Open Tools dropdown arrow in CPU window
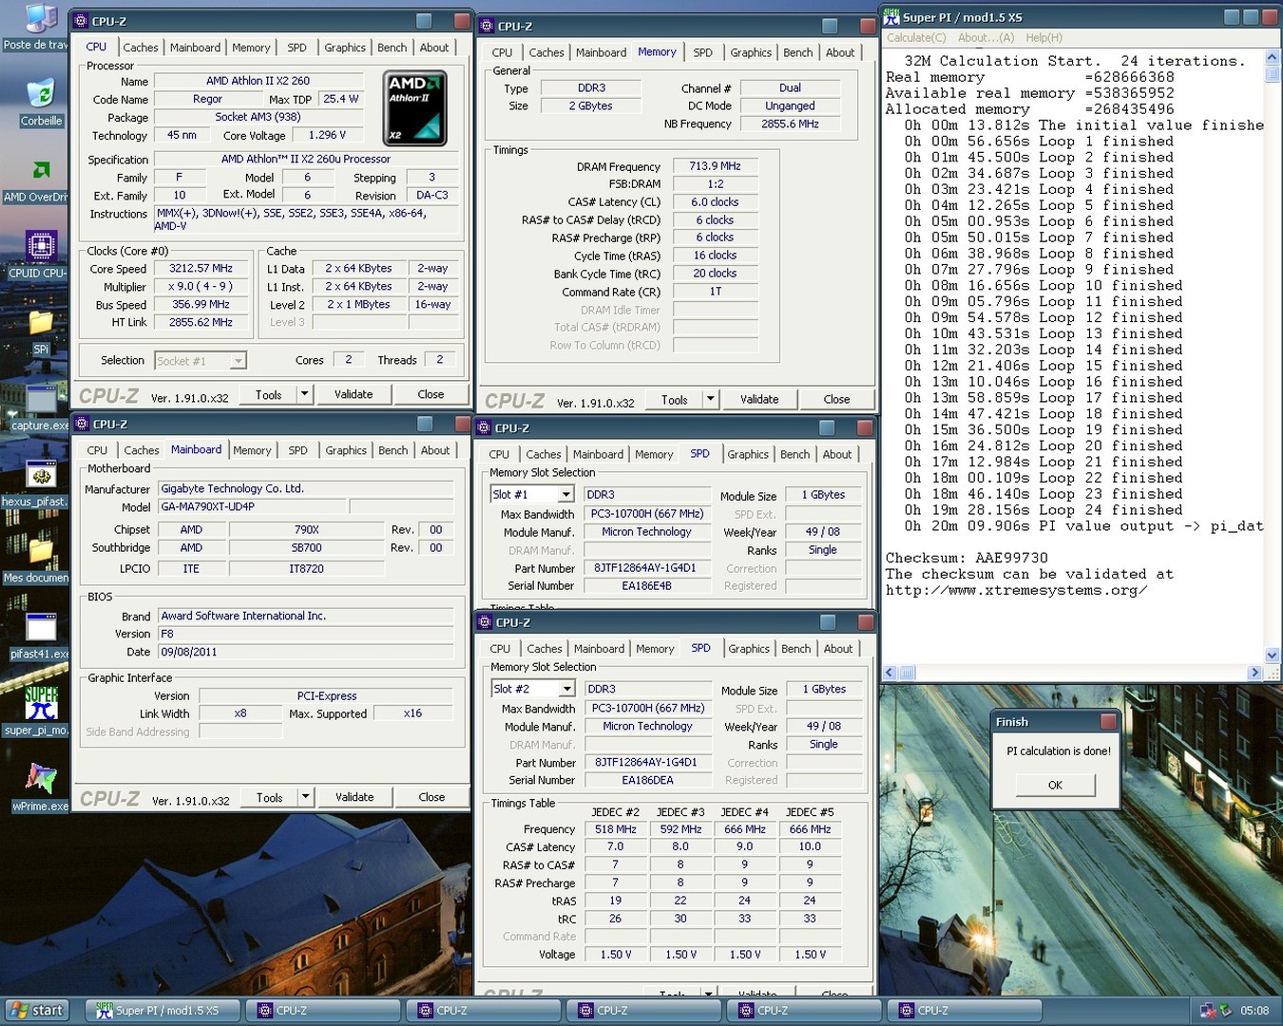The height and width of the screenshot is (1026, 1283). pos(305,393)
